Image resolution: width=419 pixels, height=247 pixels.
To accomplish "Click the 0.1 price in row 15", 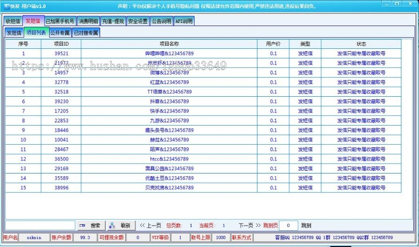I will click(273, 188).
